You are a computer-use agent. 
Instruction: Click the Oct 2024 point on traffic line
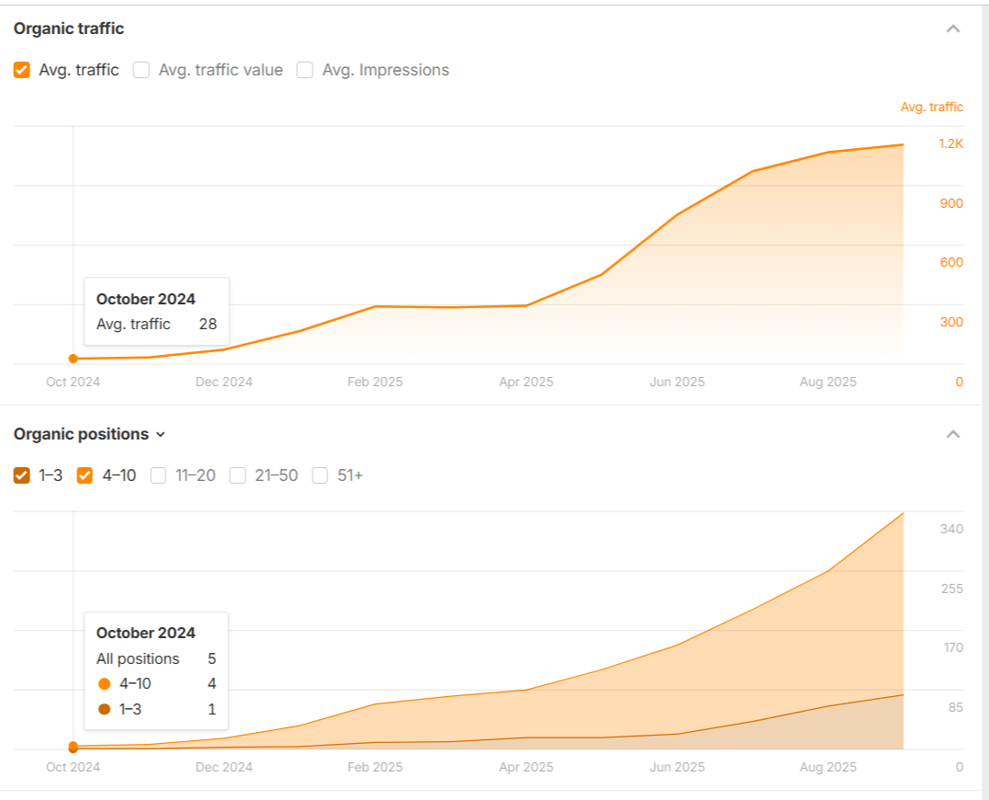click(73, 359)
